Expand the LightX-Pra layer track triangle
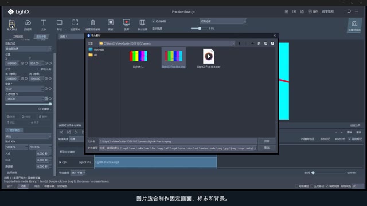The width and height of the screenshot is (367, 206). tap(60, 162)
